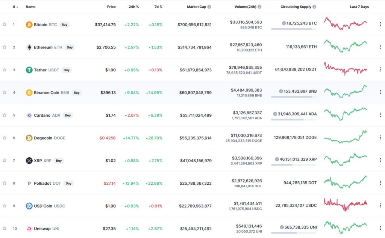
Task: Open the more options menu for Bitcoin
Action: 380,24
